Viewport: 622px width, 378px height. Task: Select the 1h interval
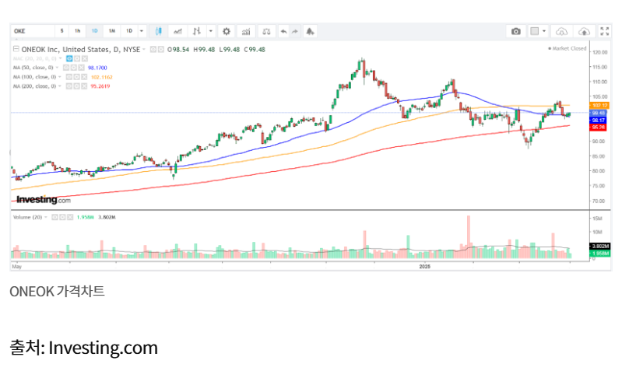pyautogui.click(x=78, y=31)
